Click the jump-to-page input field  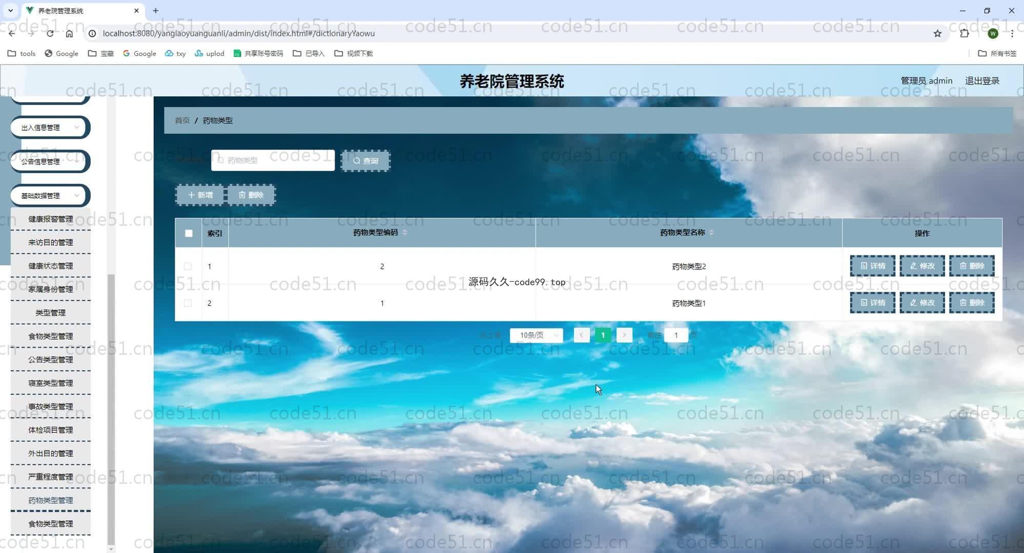click(676, 335)
